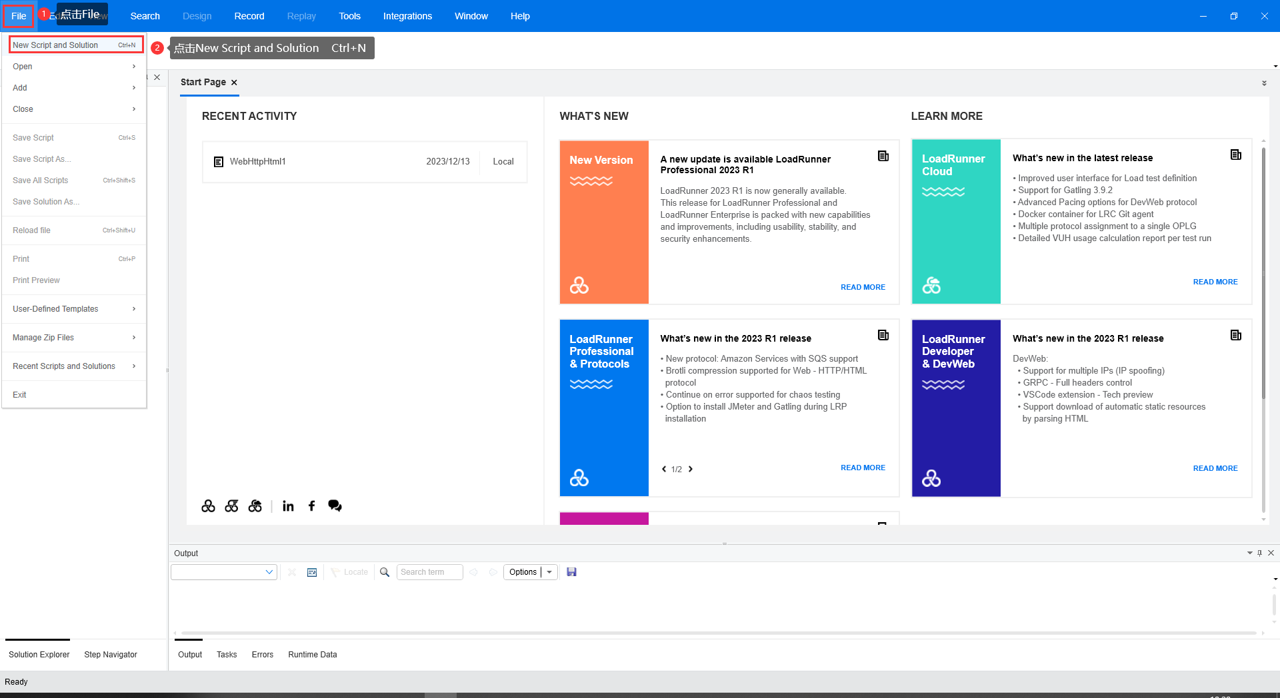
Task: Expand the Manage Zip Files submenu
Action: pyautogui.click(x=74, y=338)
